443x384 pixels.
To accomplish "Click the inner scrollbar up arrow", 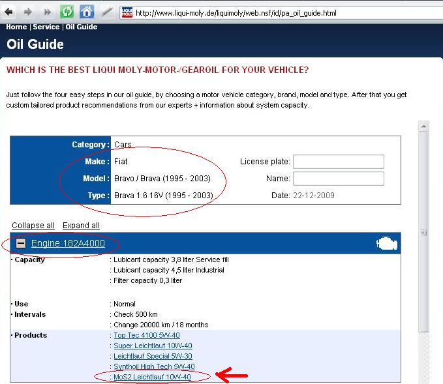I will [x=423, y=126].
